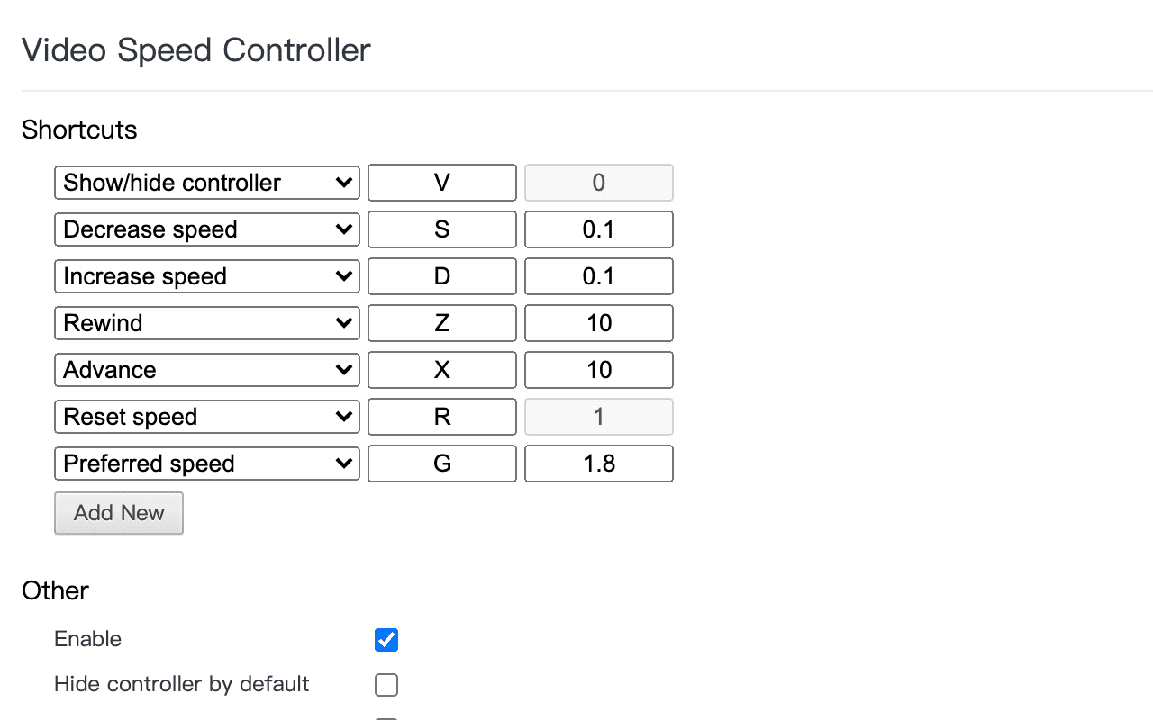Click the Add New button
Screen dimensions: 1153x720
pos(118,512)
